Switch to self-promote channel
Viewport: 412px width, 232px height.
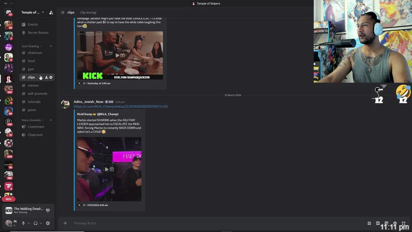[36, 93]
